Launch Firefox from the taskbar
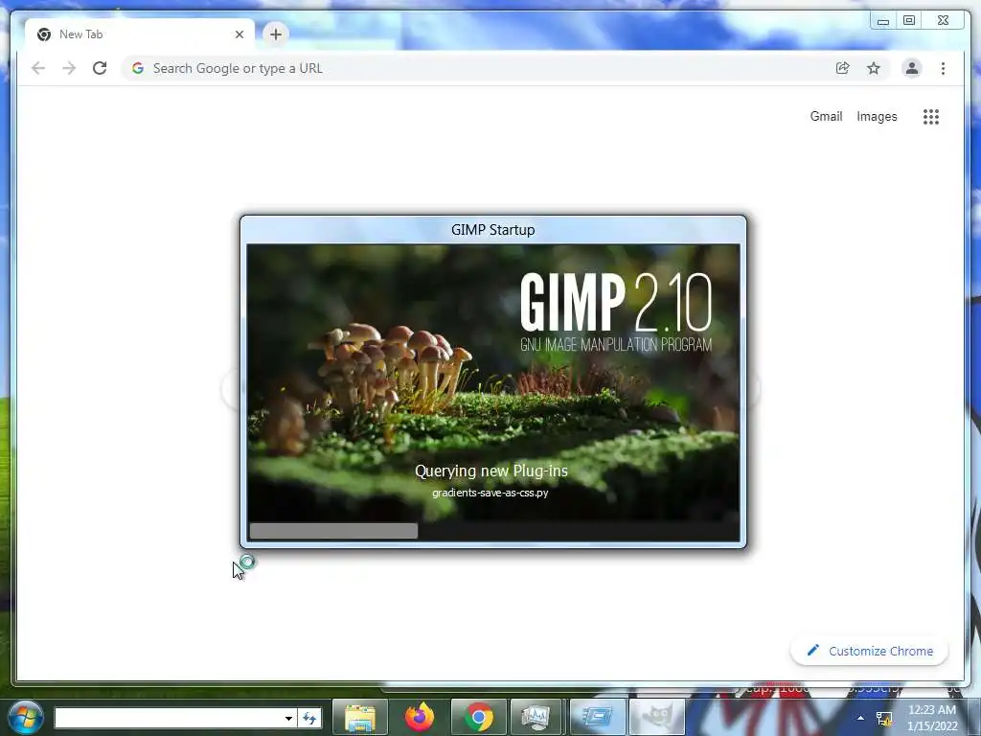 pyautogui.click(x=420, y=717)
